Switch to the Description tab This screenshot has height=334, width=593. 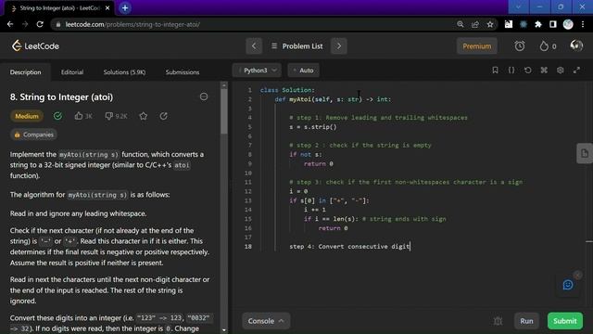25,72
